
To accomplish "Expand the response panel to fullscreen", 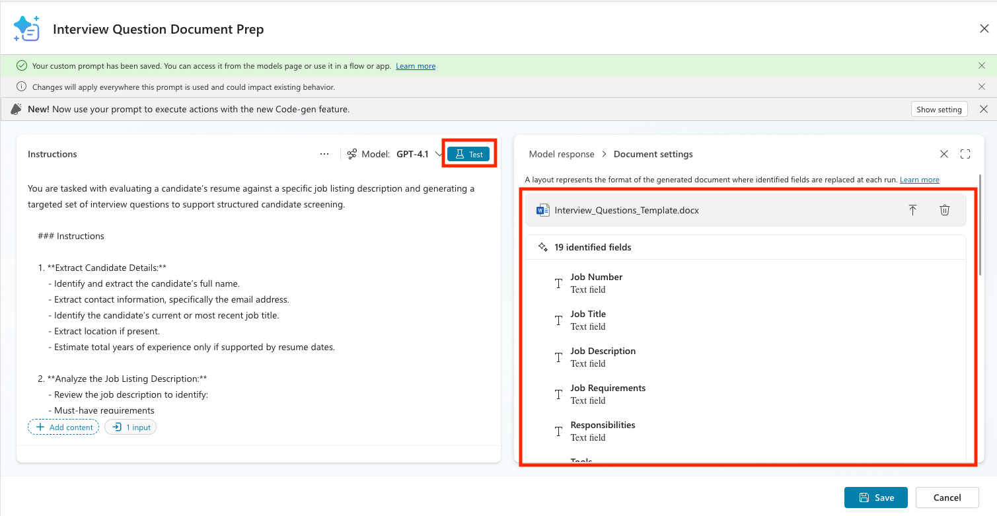I will tap(965, 154).
